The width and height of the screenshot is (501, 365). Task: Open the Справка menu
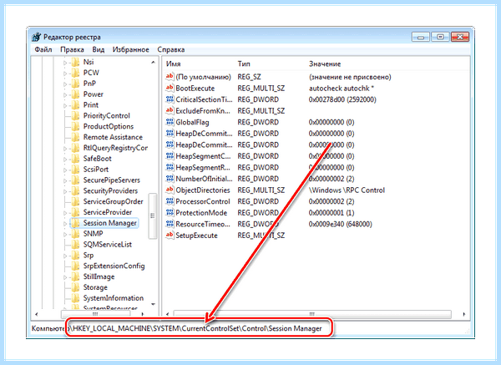(170, 49)
